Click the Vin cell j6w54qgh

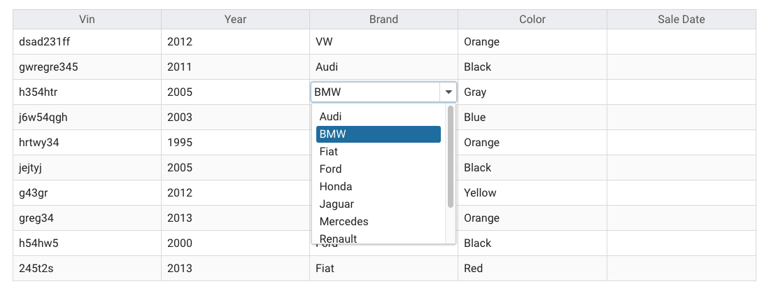coord(87,117)
